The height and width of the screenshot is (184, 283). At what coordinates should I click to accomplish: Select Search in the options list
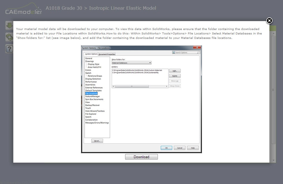point(88,117)
